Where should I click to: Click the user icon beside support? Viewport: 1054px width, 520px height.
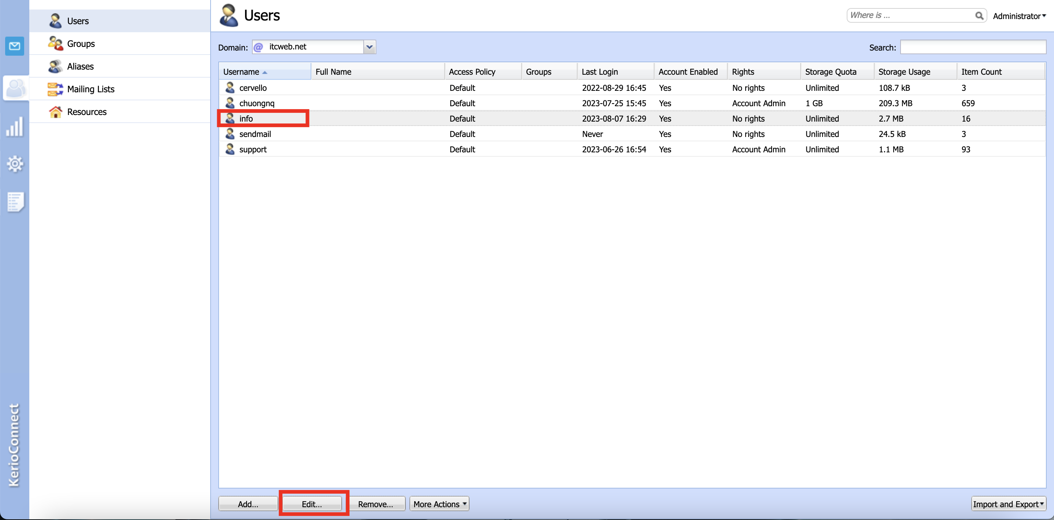[x=230, y=149]
